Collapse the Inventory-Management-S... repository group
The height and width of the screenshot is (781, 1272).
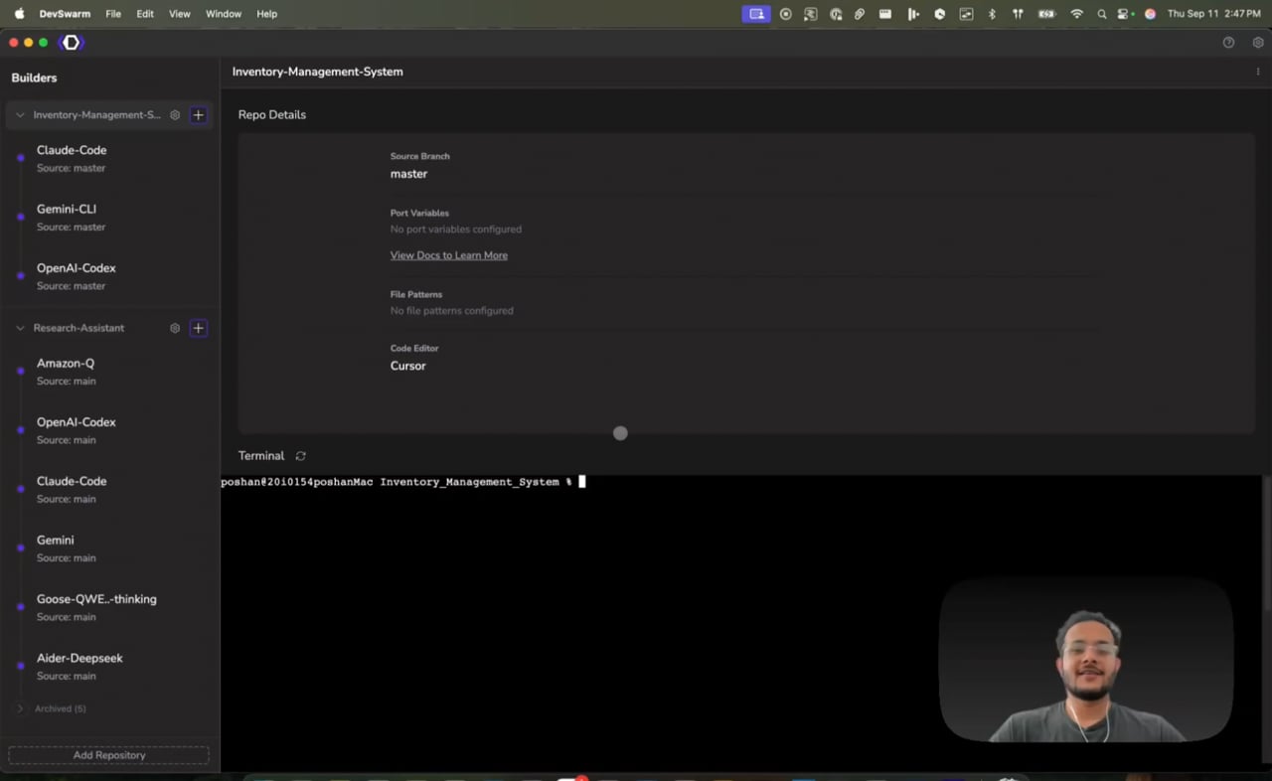click(20, 115)
